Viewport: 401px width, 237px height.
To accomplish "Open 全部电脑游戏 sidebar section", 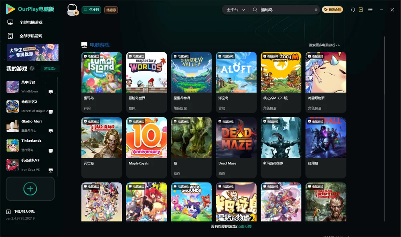I will click(31, 22).
